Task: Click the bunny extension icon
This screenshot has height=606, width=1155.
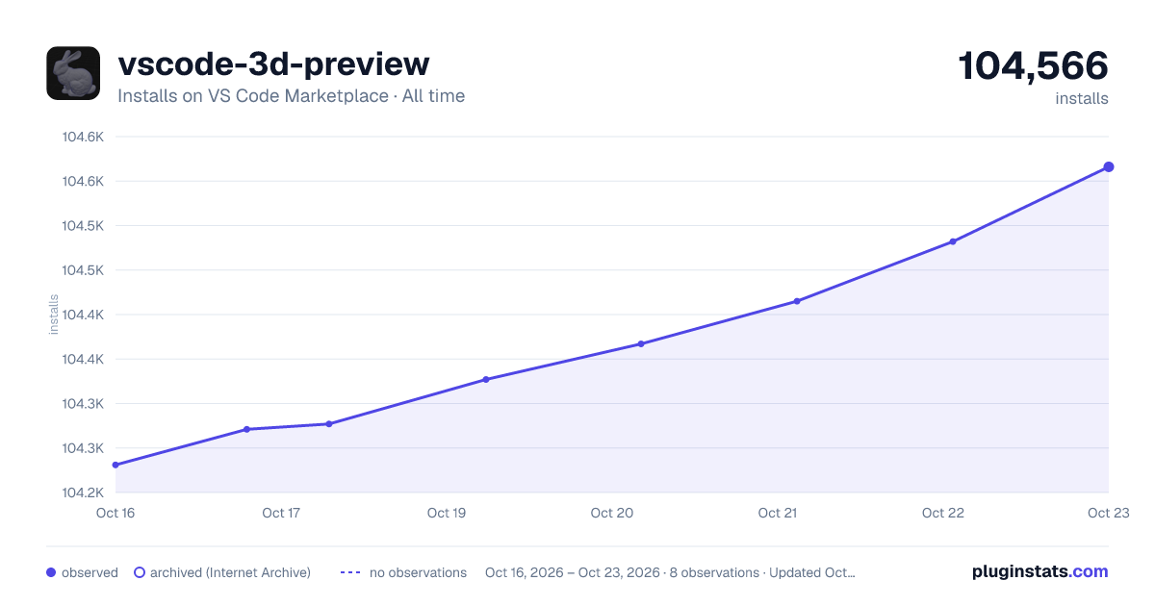Action: tap(73, 73)
